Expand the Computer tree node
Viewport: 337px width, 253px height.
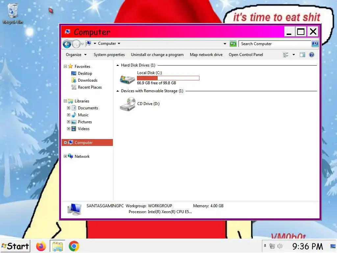click(65, 142)
